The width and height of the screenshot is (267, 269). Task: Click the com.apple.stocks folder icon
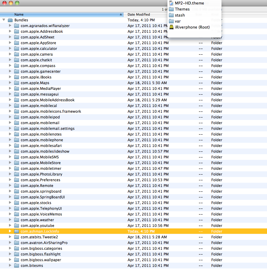tap(17, 203)
